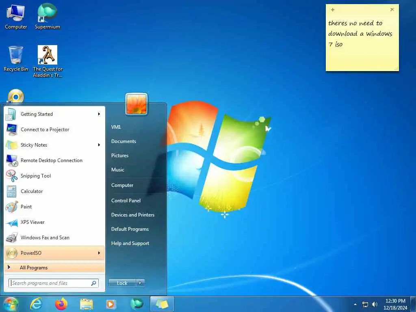Launch the Supermium desktop shortcut

coord(47,17)
